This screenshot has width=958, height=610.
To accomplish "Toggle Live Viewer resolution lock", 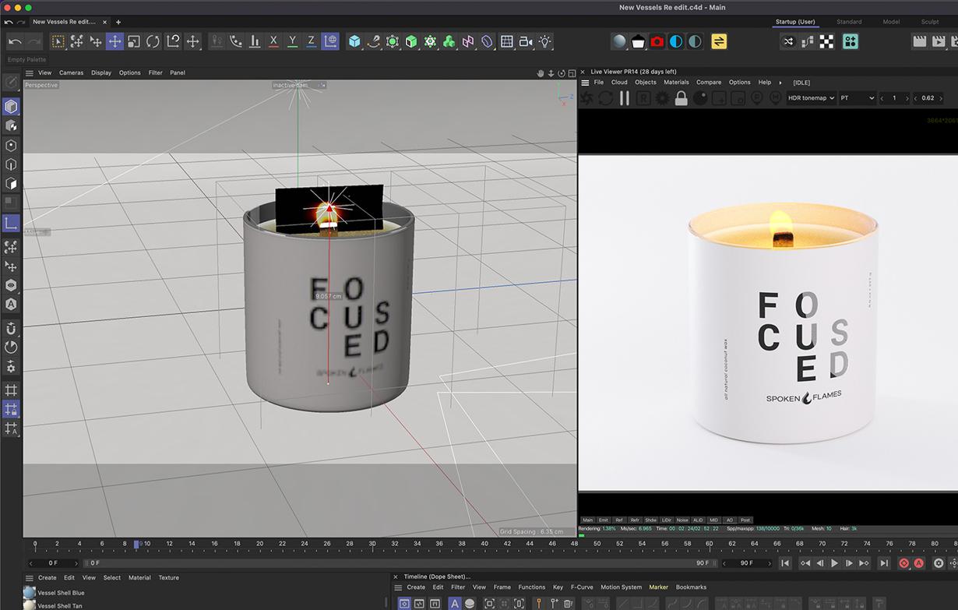I will pos(682,98).
